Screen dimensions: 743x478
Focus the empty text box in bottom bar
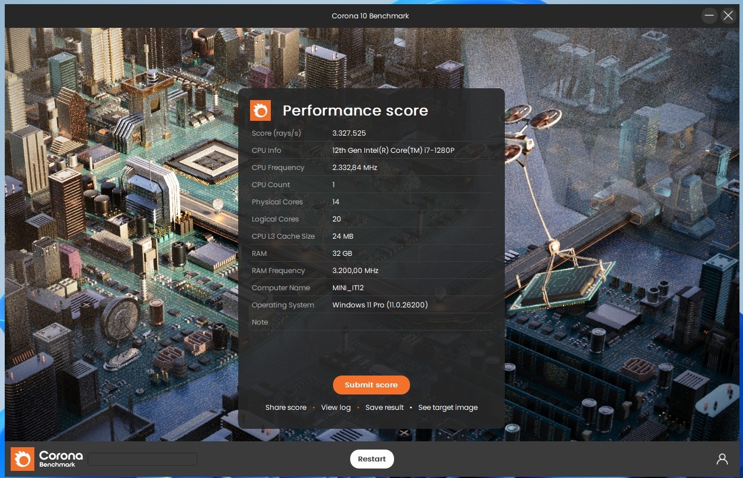pyautogui.click(x=142, y=459)
